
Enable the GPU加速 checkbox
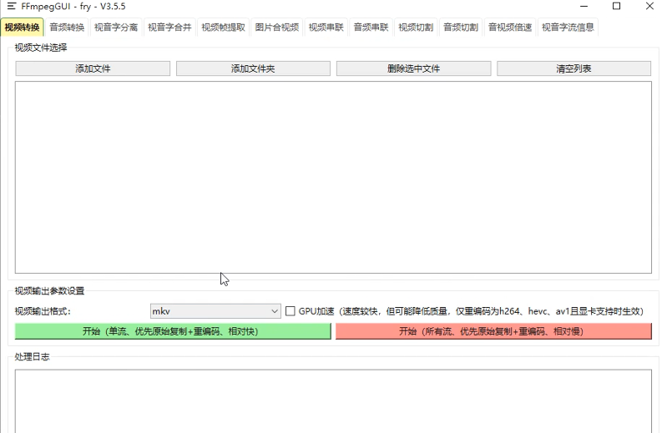click(290, 311)
